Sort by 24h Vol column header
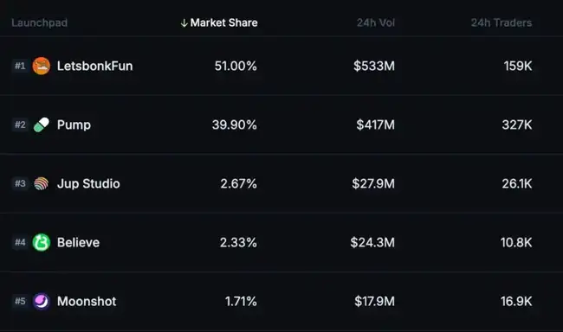Screen dimensions: 563x332 click(x=376, y=22)
